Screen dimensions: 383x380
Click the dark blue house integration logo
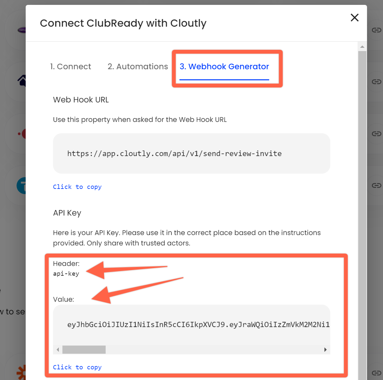22,80
